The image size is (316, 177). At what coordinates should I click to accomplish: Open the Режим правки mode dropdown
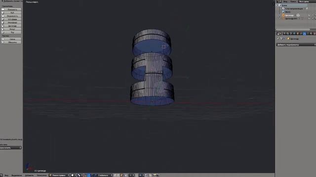point(59,175)
